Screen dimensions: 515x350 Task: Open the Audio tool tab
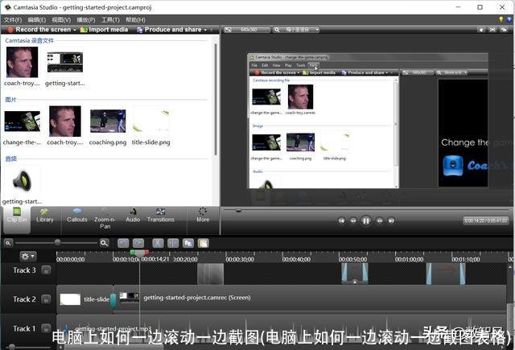coord(133,215)
